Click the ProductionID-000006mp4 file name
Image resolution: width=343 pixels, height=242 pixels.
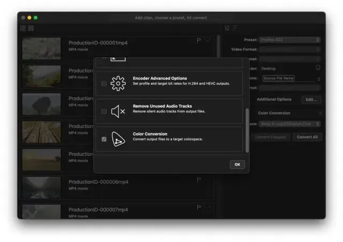(x=99, y=182)
